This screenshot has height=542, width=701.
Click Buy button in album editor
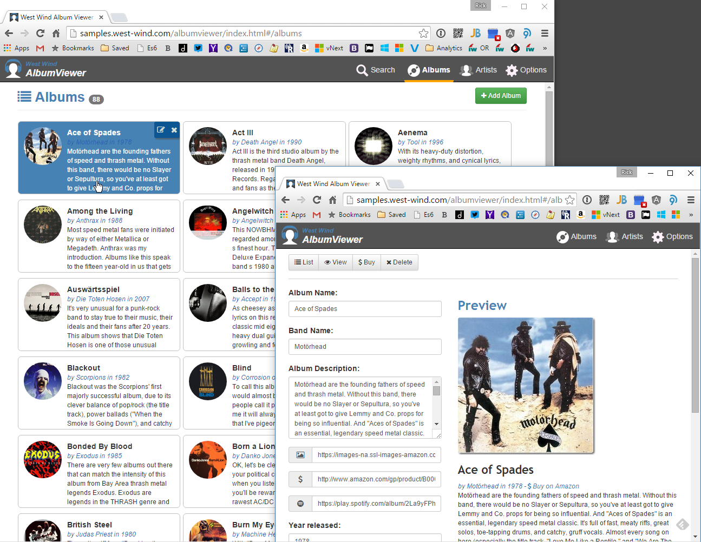click(x=366, y=262)
